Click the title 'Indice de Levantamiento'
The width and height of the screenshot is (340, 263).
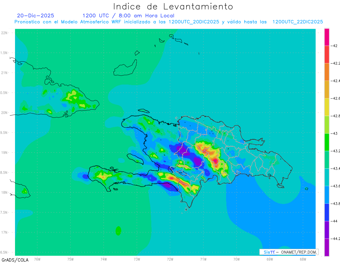pyautogui.click(x=173, y=6)
